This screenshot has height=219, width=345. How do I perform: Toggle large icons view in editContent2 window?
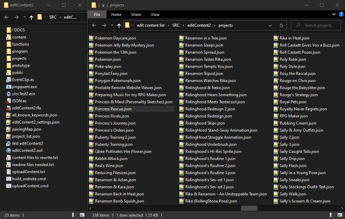click(82, 215)
